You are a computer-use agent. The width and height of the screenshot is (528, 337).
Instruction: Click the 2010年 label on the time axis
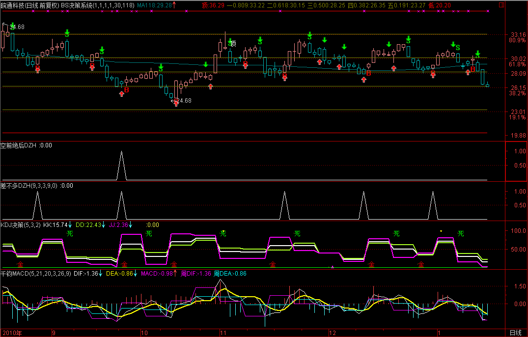11,333
